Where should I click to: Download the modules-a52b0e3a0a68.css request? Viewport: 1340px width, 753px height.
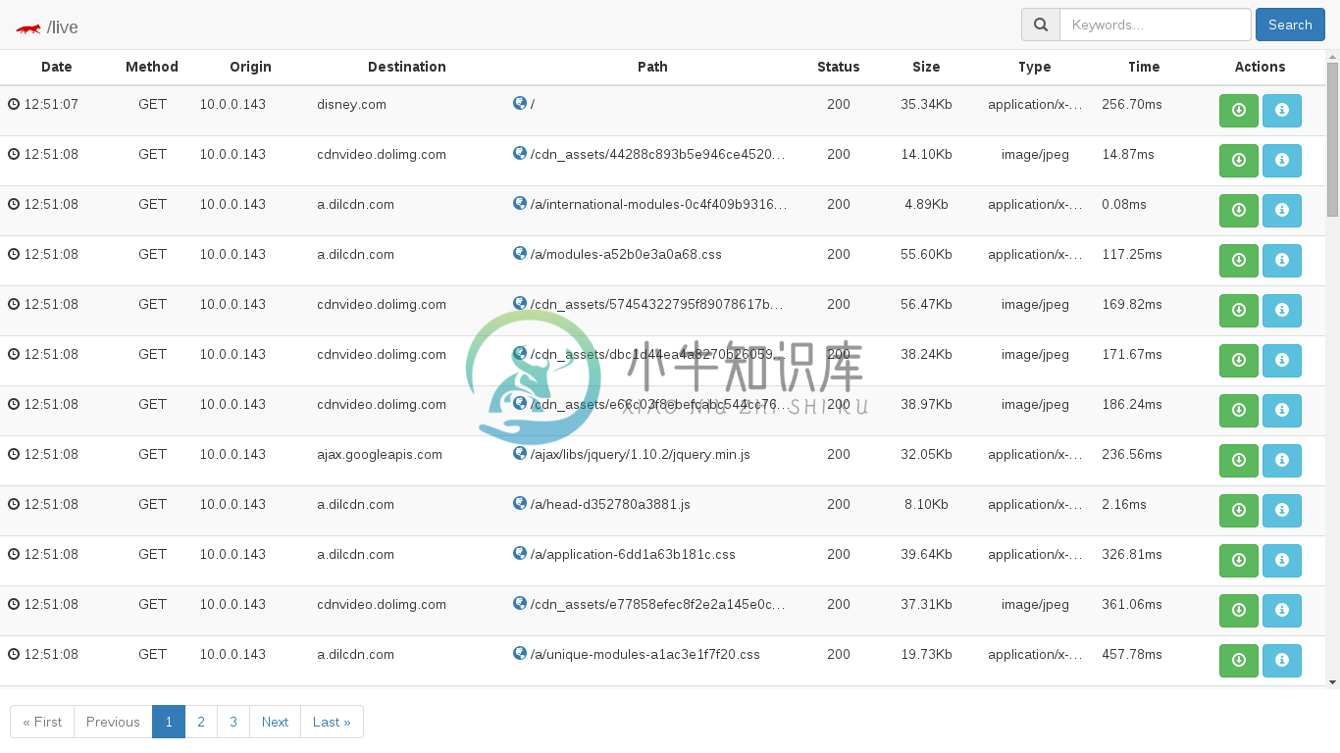(x=1239, y=261)
